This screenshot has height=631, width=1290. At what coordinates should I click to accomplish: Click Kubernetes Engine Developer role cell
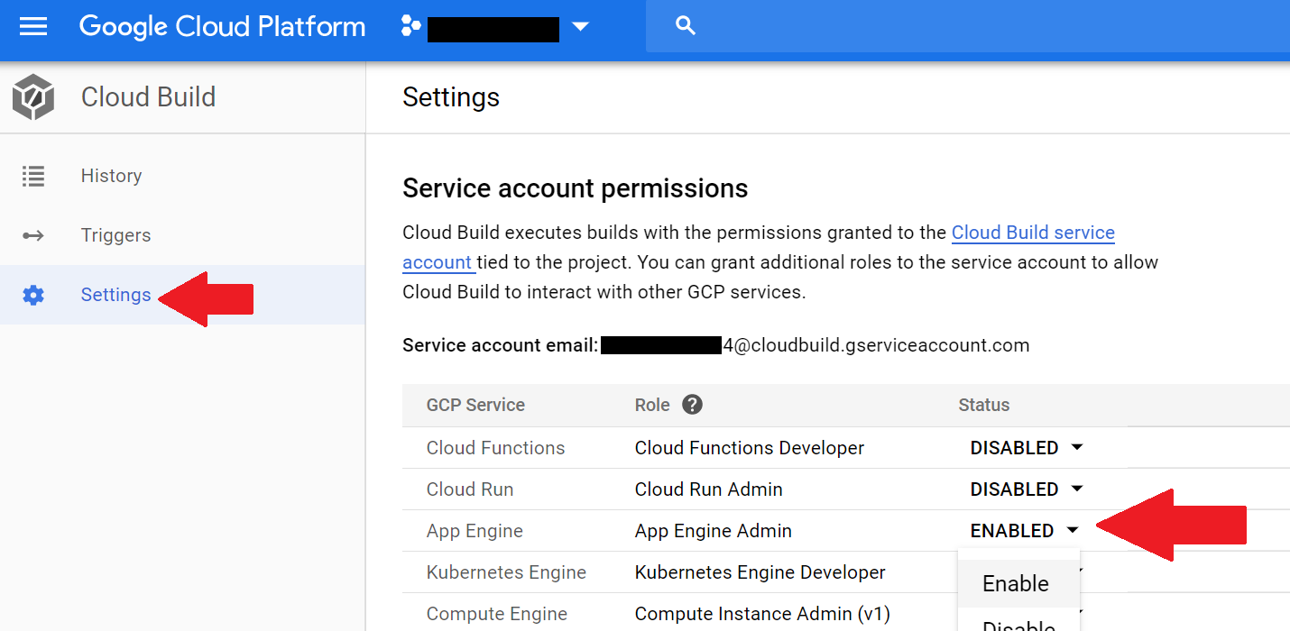tap(760, 572)
